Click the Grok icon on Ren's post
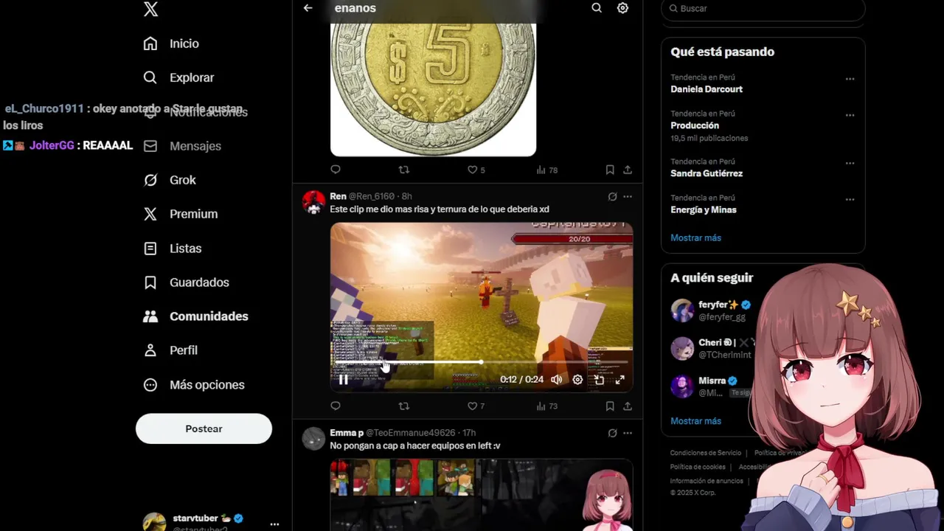Image resolution: width=944 pixels, height=531 pixels. point(612,197)
